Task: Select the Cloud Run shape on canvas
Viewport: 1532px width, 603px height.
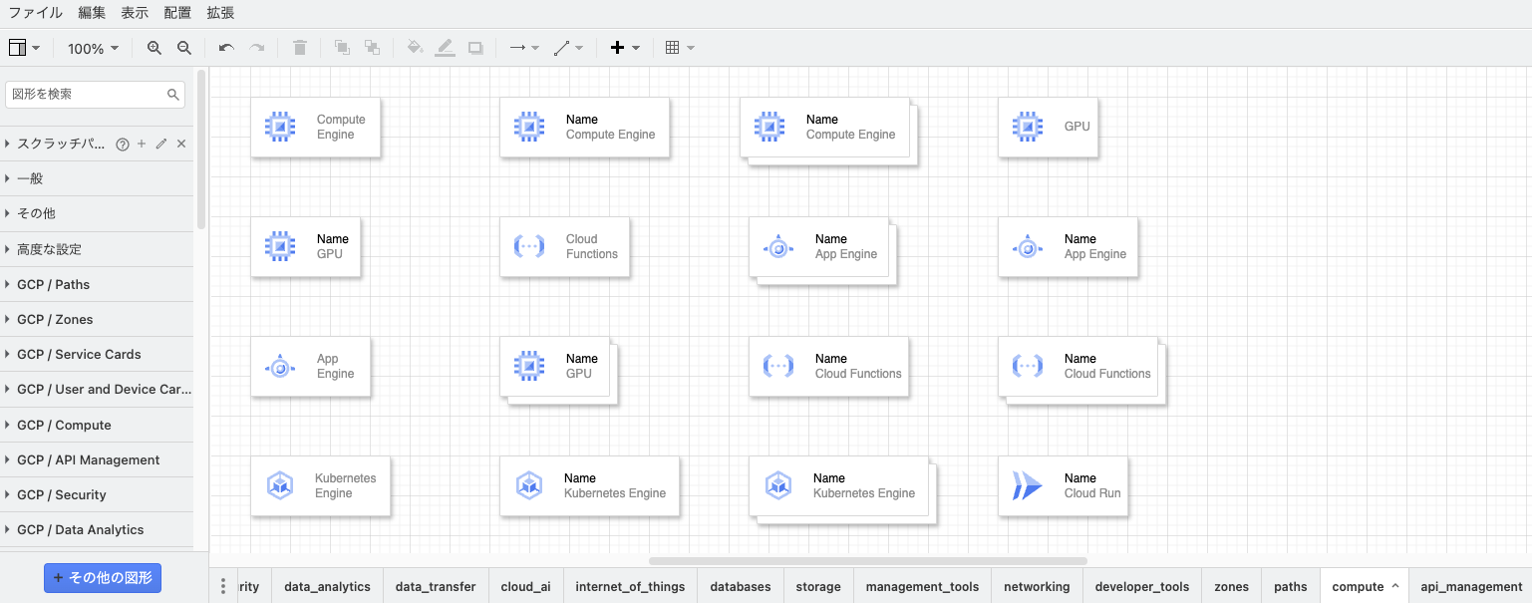Action: click(x=1063, y=486)
